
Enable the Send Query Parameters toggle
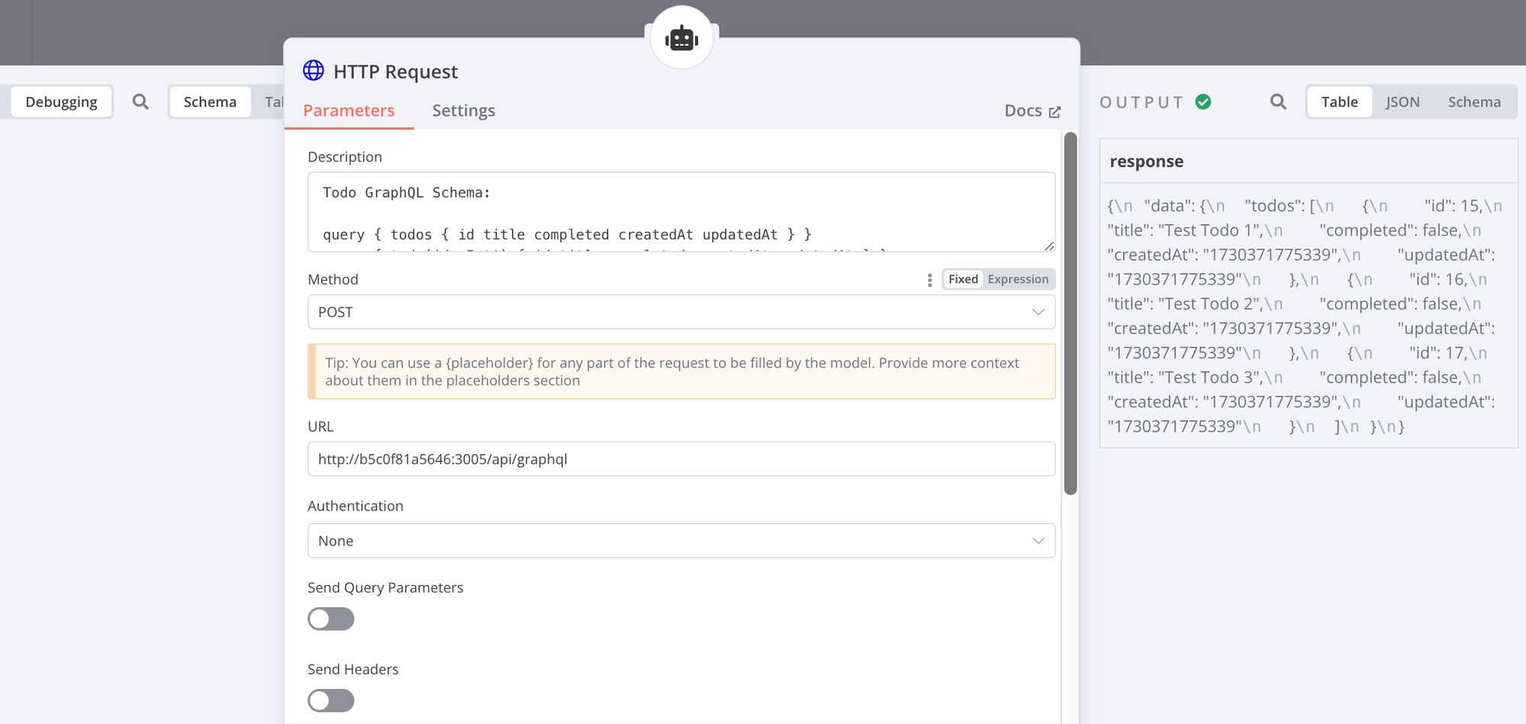(x=330, y=619)
